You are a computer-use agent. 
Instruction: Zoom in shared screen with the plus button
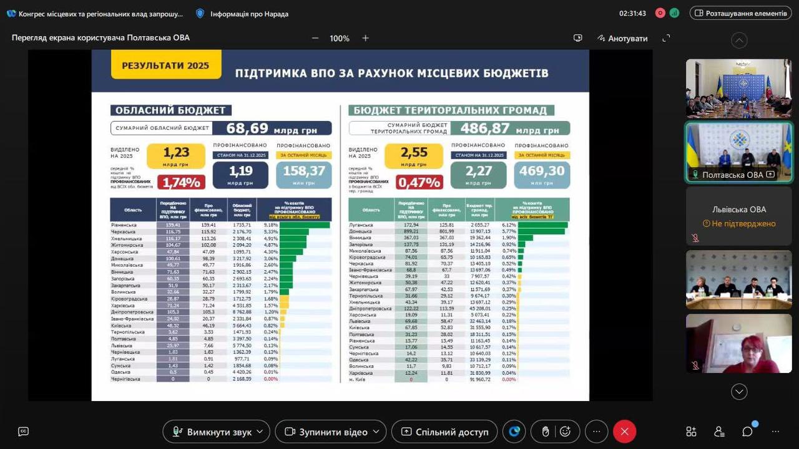pos(365,38)
